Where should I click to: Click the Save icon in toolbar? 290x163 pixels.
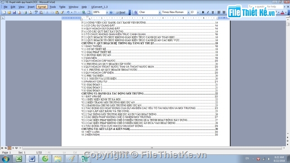[14, 12]
